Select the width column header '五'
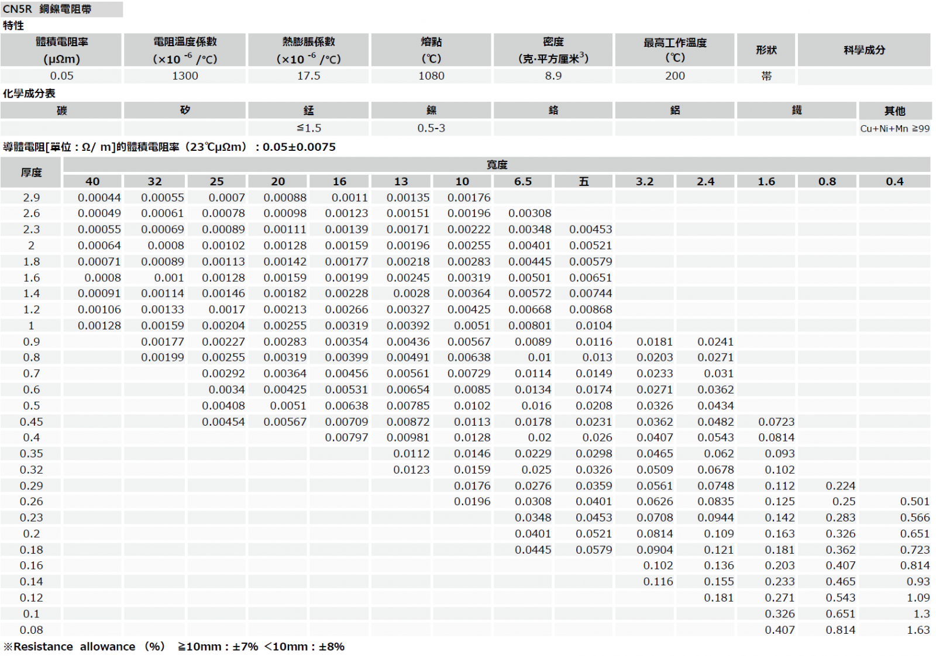 (583, 181)
